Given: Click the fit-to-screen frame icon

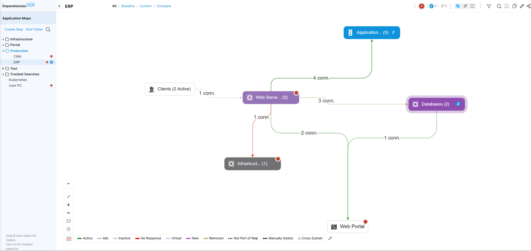Looking at the screenshot, I should pyautogui.click(x=68, y=221).
